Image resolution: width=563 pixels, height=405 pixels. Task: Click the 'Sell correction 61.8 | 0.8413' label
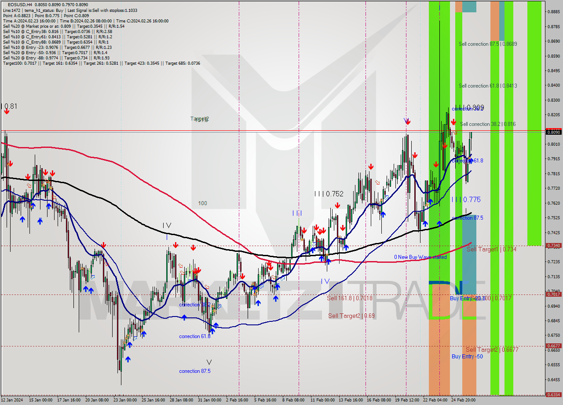[488, 86]
